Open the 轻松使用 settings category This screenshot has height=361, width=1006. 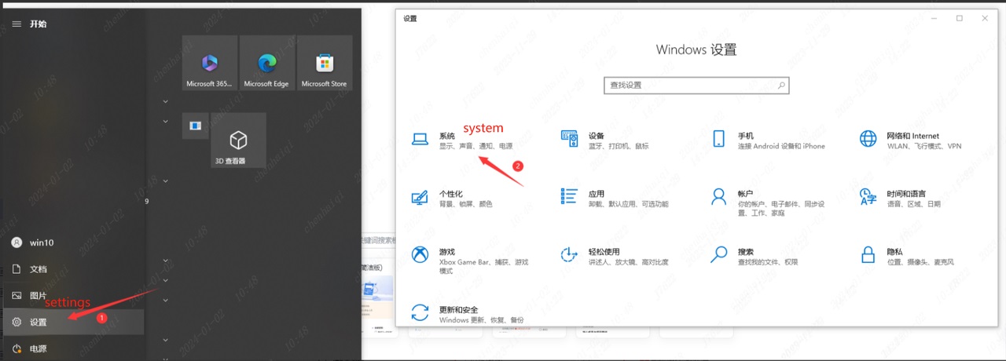tap(614, 257)
